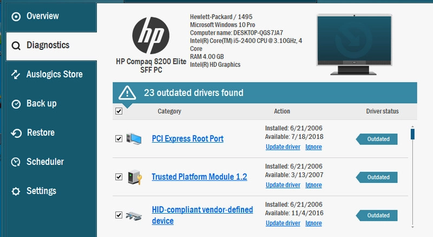This screenshot has height=237, width=433.
Task: Click 'HP Compaq 8200 Elite SFF PC' text
Action: (x=151, y=66)
